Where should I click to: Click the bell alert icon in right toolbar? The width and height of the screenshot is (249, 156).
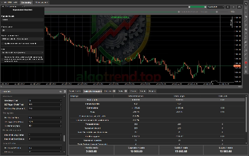click(246, 71)
